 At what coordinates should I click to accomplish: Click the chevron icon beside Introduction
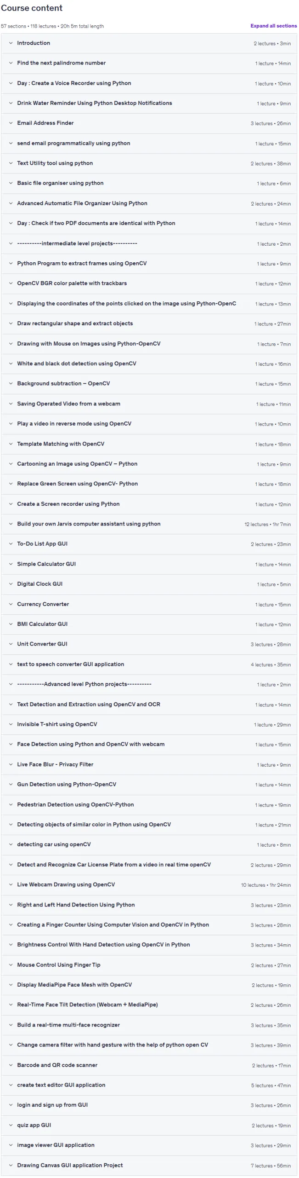coord(11,43)
